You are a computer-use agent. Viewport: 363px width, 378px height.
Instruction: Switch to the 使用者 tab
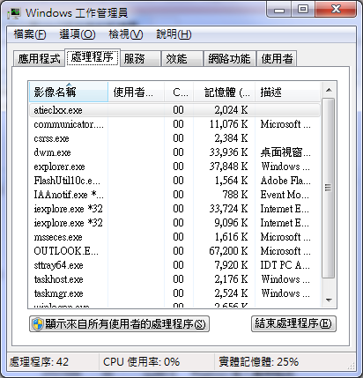tap(277, 58)
